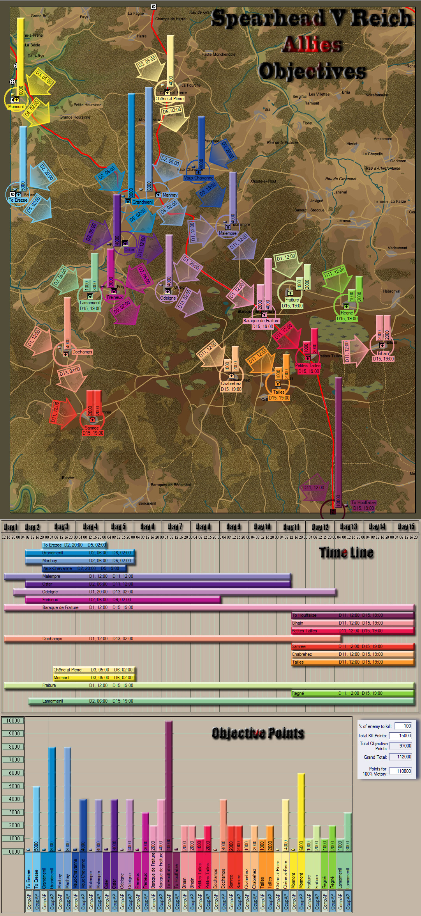
Task: Select the Dochamps bar in the Time Line
Action: pos(172,639)
